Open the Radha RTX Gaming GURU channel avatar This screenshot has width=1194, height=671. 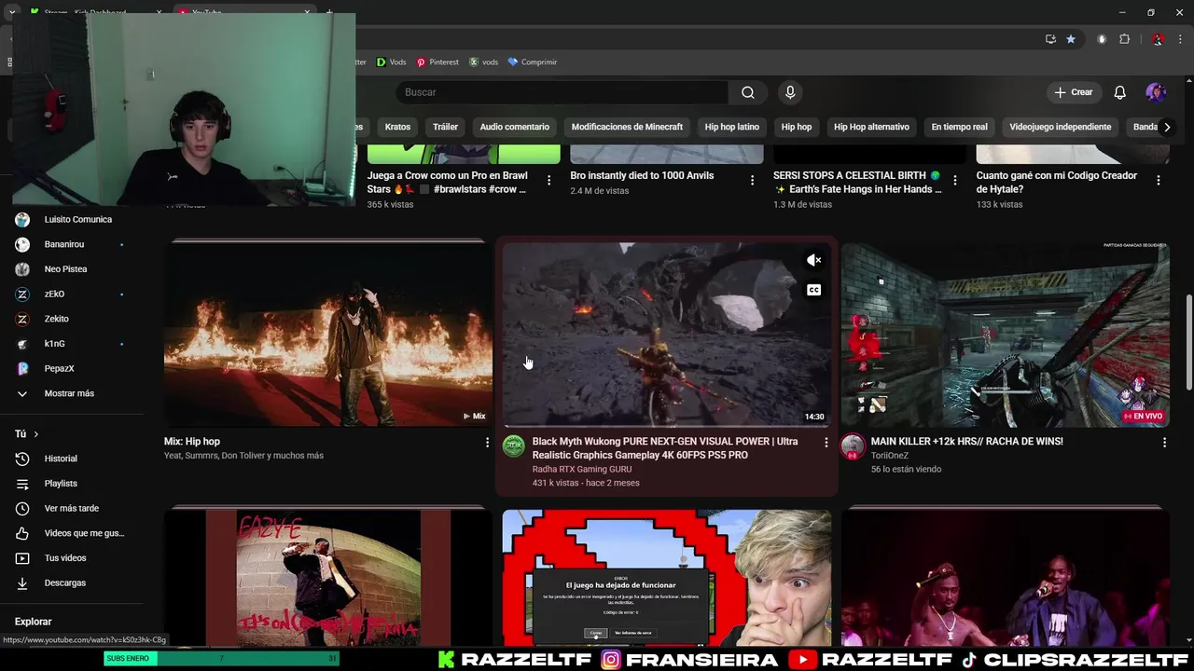514,446
